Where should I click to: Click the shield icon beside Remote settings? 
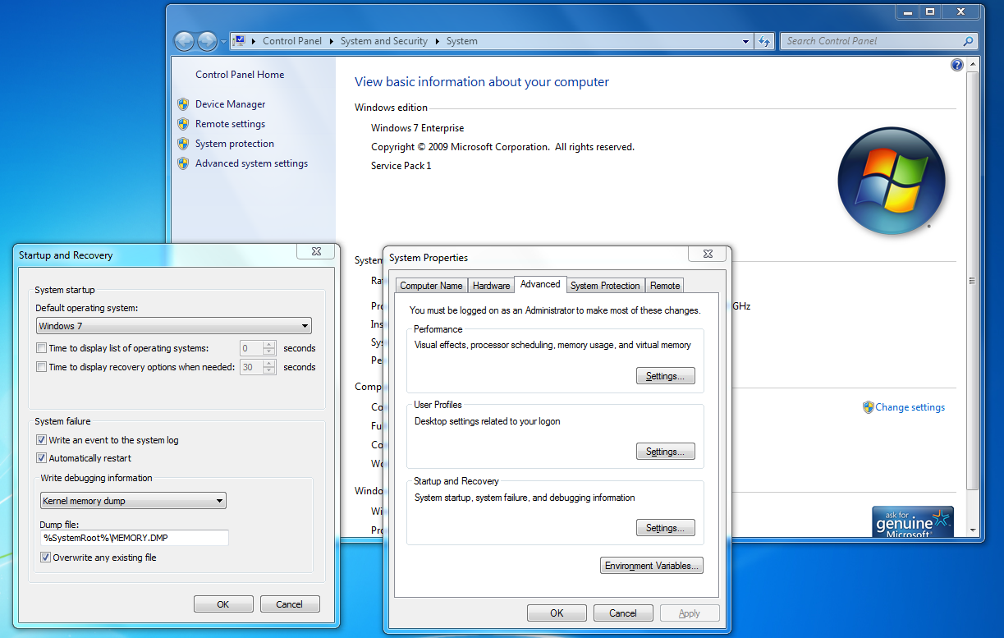point(183,124)
